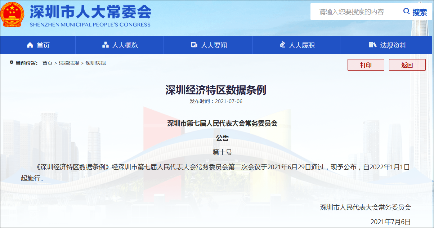This screenshot has height=228, width=434.
Task: Click the date 2021年7月6日
Action: 391,222
